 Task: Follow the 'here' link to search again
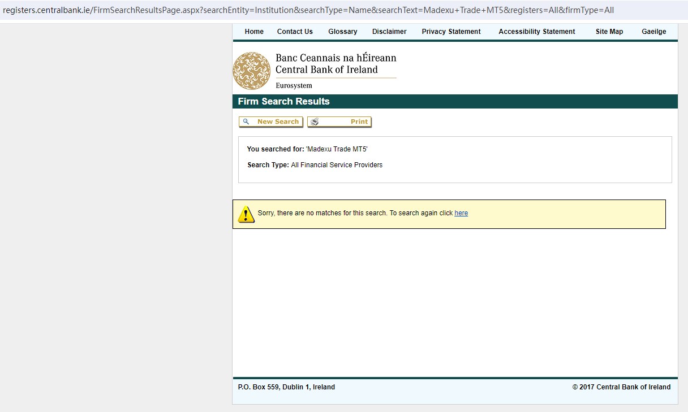[461, 213]
